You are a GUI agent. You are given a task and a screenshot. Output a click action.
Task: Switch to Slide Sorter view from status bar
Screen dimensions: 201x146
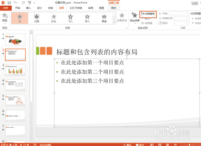tap(160, 145)
